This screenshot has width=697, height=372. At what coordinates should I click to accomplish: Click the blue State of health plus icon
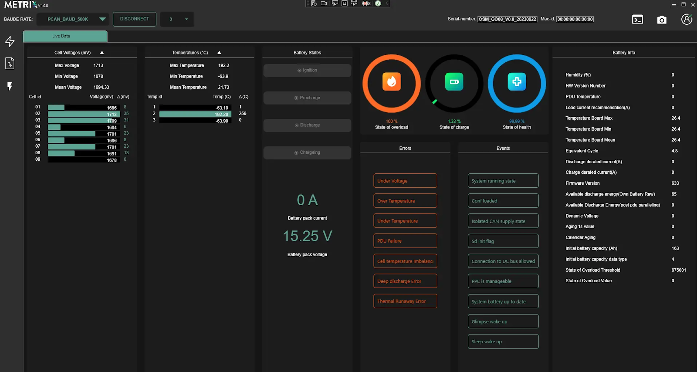pos(517,82)
